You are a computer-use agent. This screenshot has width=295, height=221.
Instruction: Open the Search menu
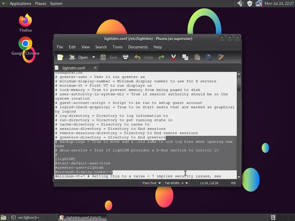tap(101, 47)
